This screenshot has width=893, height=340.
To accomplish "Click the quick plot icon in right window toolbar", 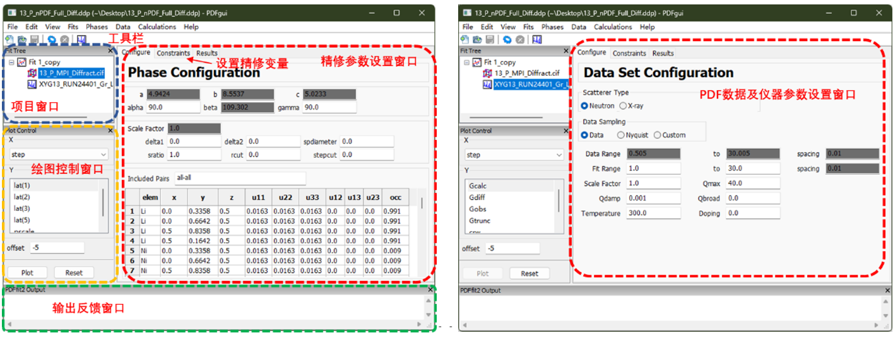I will (x=537, y=39).
